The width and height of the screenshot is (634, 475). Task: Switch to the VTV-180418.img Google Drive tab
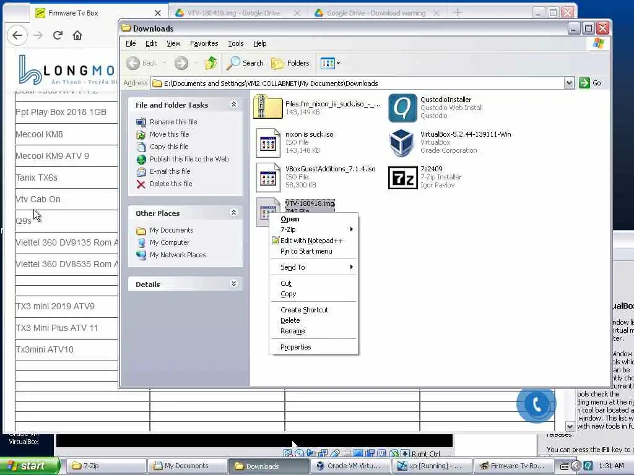[x=233, y=13]
